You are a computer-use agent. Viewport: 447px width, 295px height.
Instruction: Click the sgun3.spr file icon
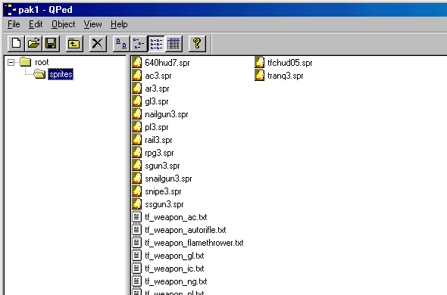coord(137,166)
